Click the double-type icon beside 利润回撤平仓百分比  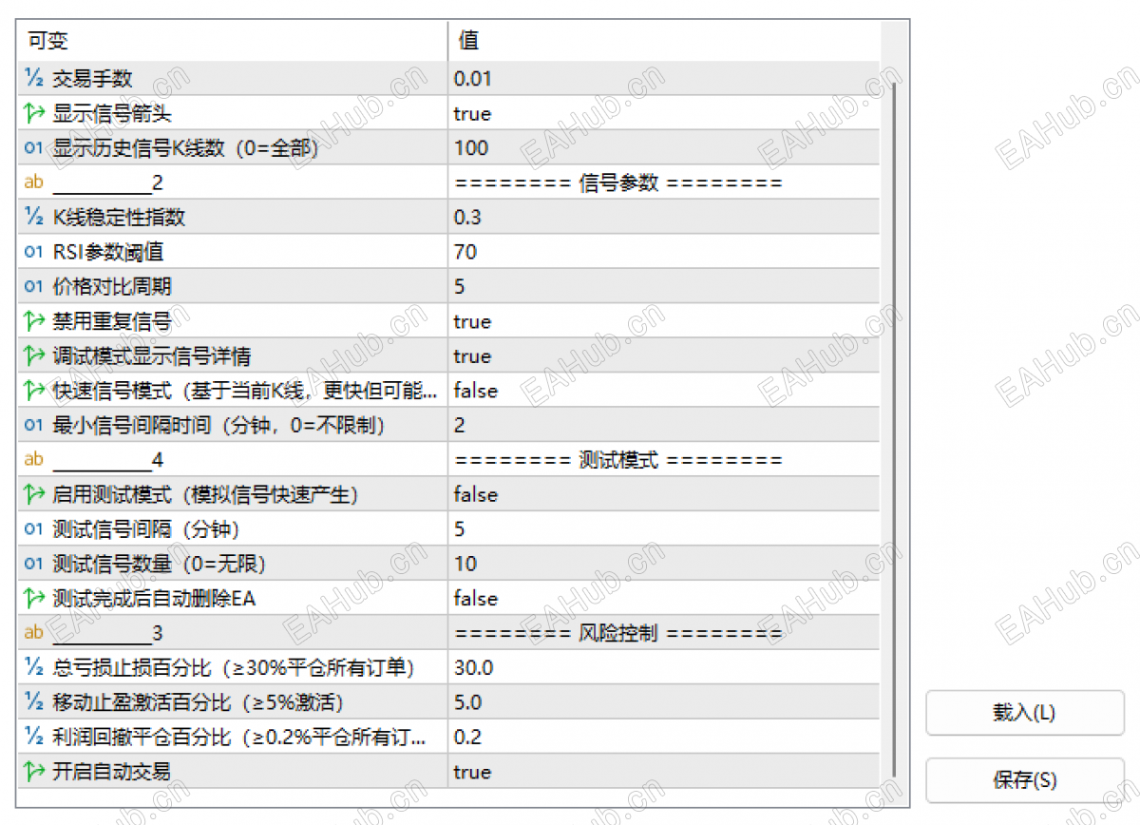pos(34,738)
